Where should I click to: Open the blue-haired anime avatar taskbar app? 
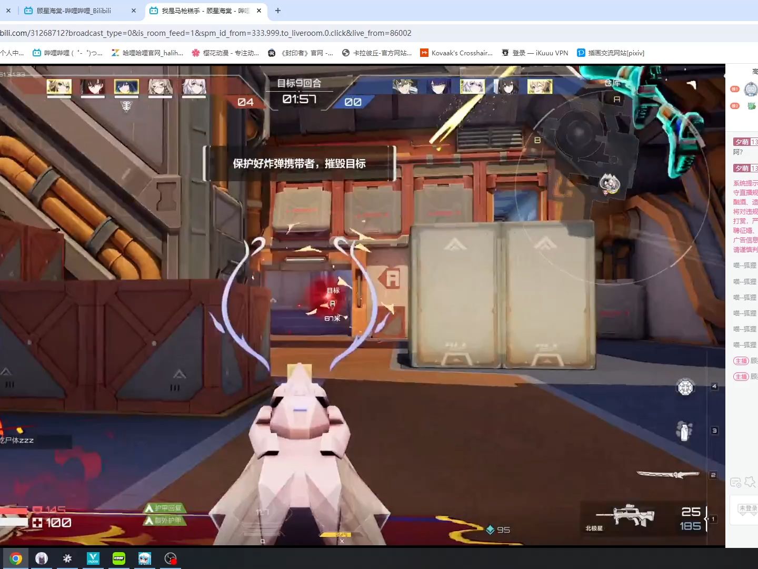pyautogui.click(x=145, y=558)
